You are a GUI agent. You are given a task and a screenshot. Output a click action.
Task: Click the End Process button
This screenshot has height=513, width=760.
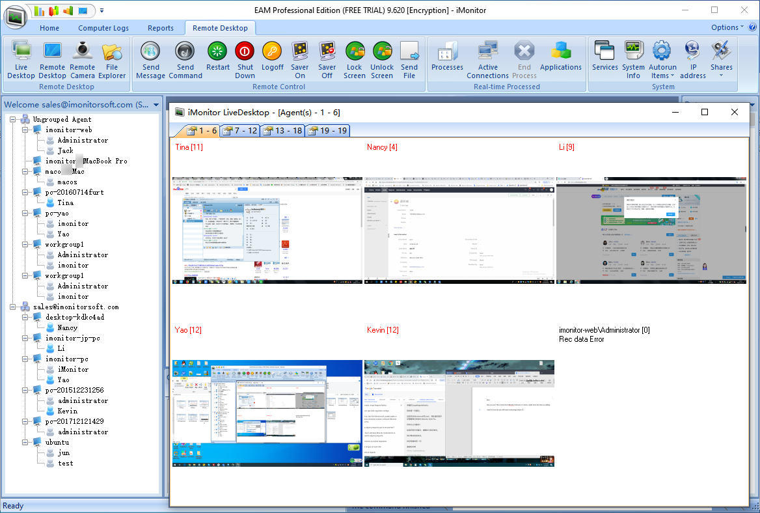pyautogui.click(x=524, y=60)
